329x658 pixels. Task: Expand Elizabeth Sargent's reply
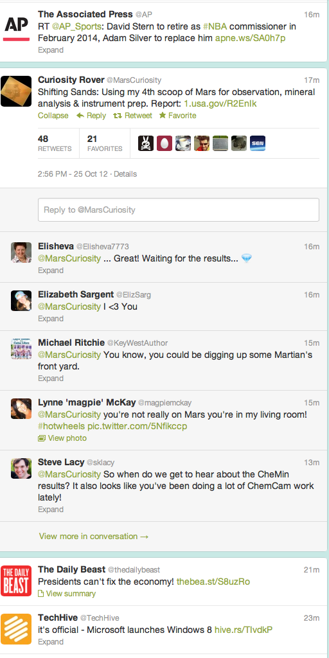[x=51, y=319]
